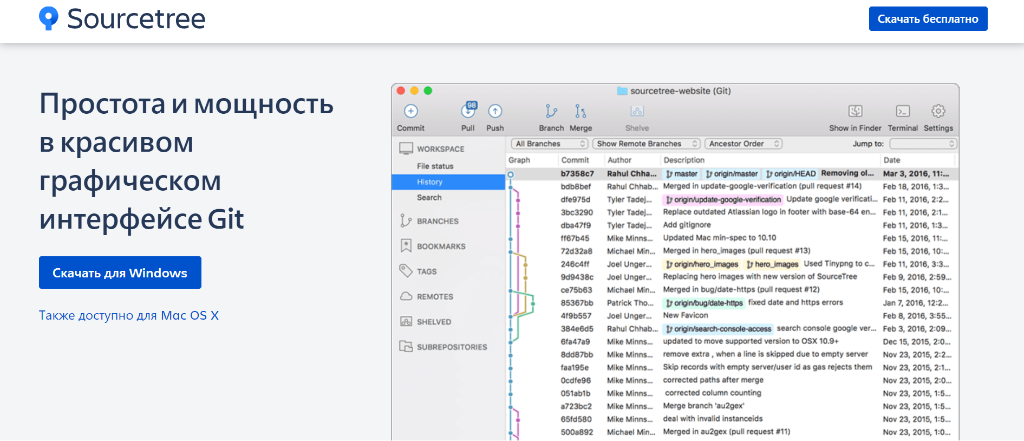Image resolution: width=1024 pixels, height=441 pixels.
Task: Click 'New Favicon' commit description
Action: pos(685,315)
